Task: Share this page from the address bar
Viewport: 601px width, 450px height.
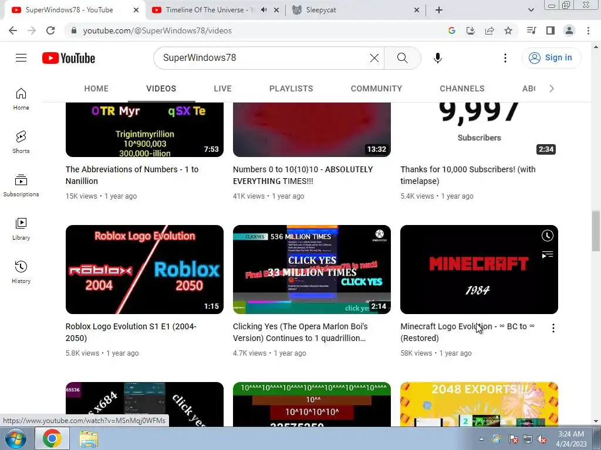Action: 489,30
